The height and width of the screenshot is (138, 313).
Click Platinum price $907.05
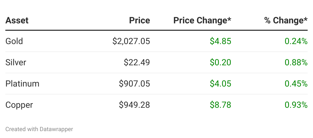tap(134, 84)
